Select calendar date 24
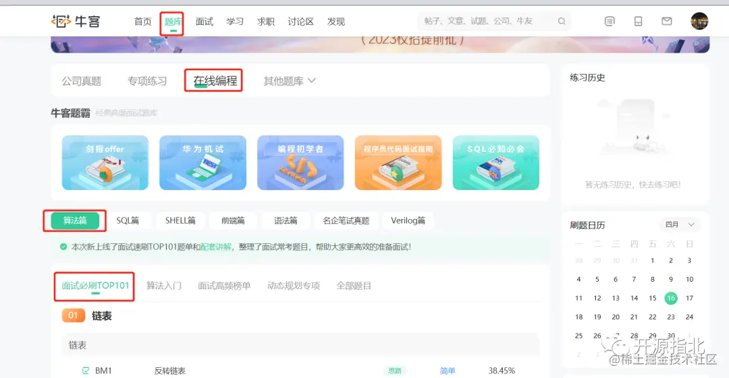The height and width of the screenshot is (378, 729). click(689, 317)
